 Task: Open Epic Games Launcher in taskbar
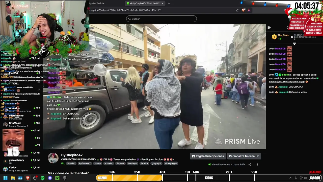point(65,178)
